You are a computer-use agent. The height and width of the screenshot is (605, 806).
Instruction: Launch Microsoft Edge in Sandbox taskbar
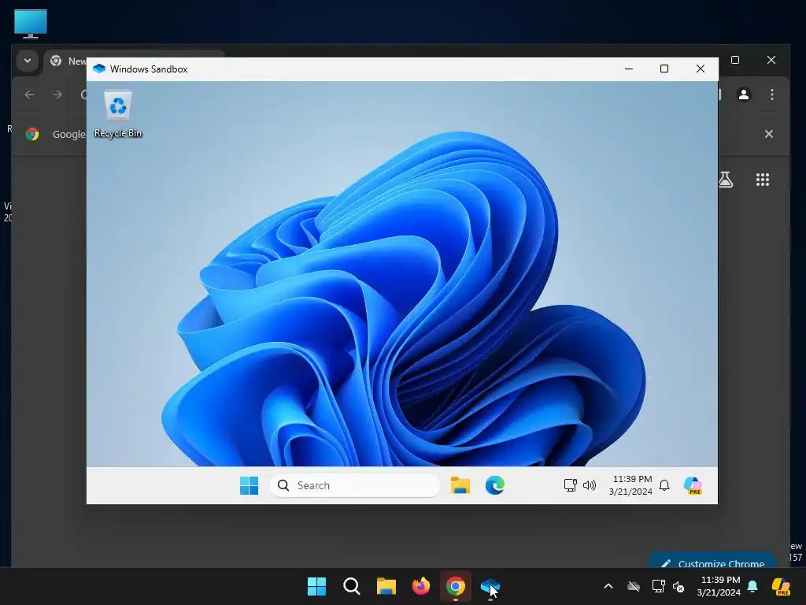coord(495,485)
